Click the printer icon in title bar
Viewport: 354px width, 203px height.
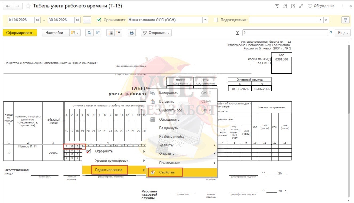285,6
